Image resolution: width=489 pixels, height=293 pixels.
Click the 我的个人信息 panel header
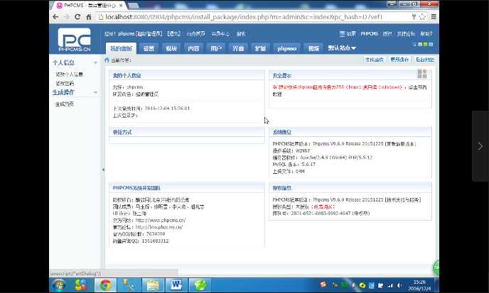(x=186, y=75)
